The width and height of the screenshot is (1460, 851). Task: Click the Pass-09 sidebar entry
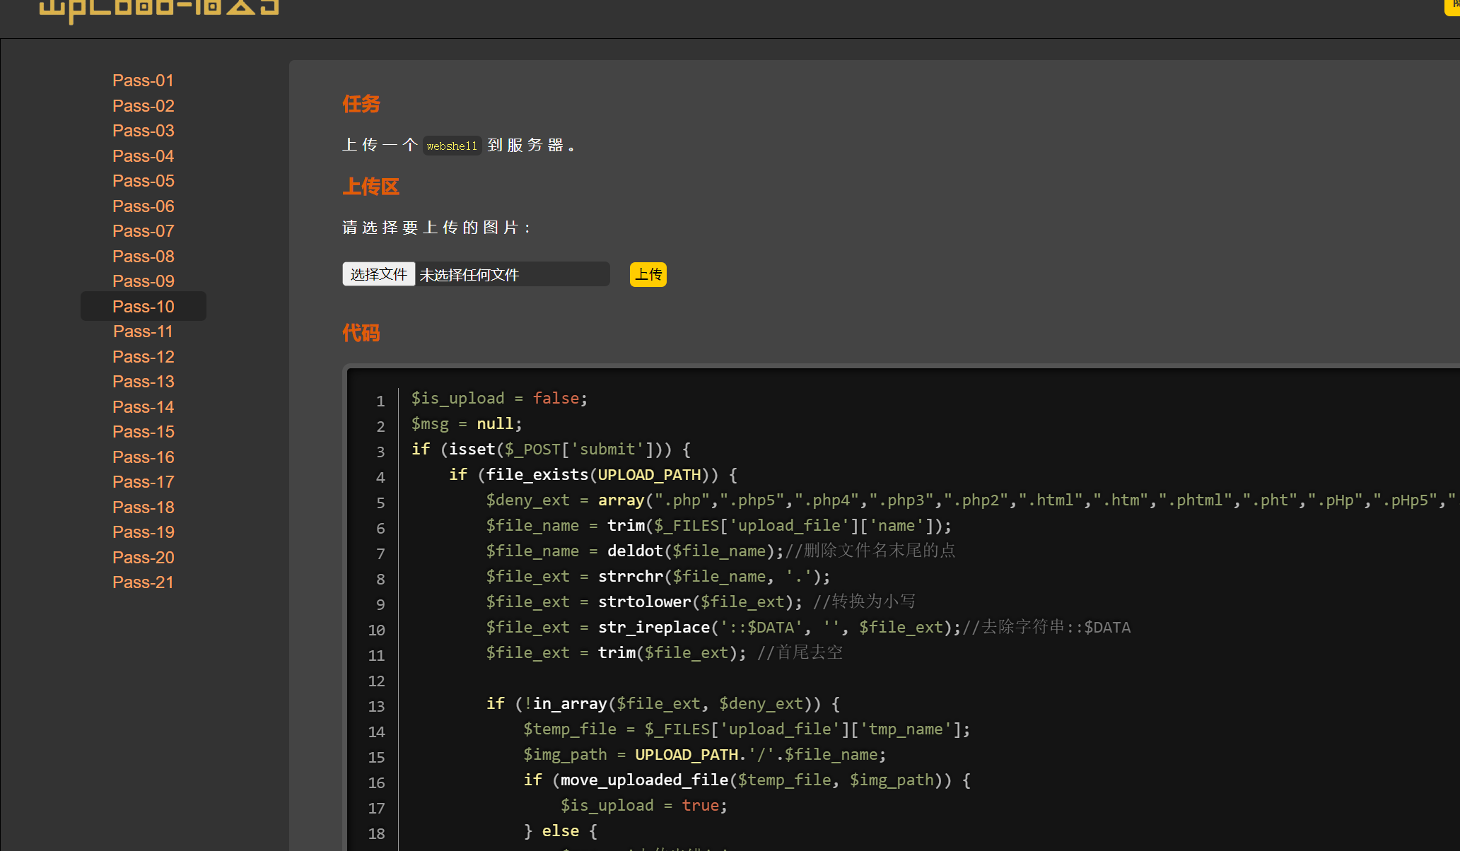click(x=143, y=281)
